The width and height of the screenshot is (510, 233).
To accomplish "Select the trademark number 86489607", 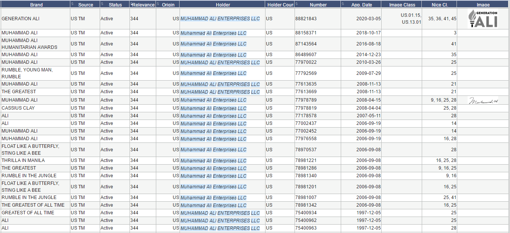I will pos(306,55).
